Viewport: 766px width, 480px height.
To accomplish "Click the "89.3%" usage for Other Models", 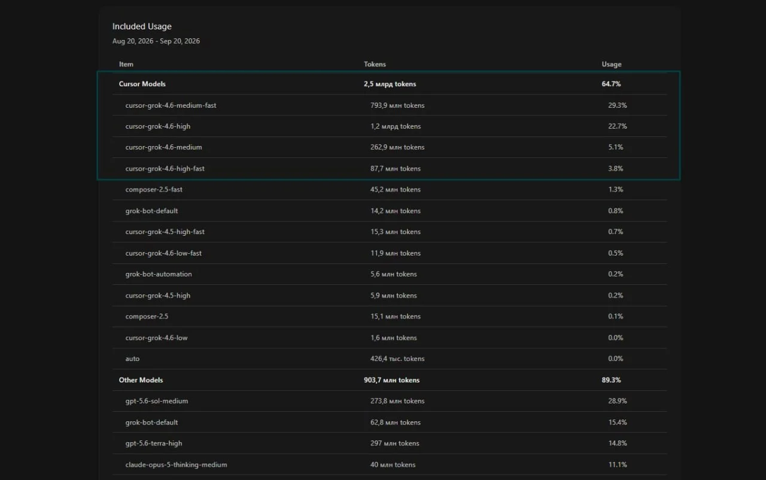I will [612, 380].
